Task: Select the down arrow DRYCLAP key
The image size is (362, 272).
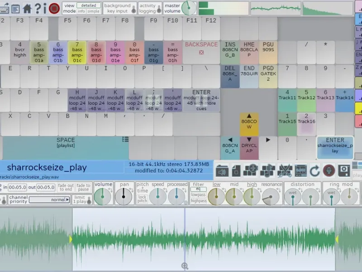Action: [x=249, y=148]
